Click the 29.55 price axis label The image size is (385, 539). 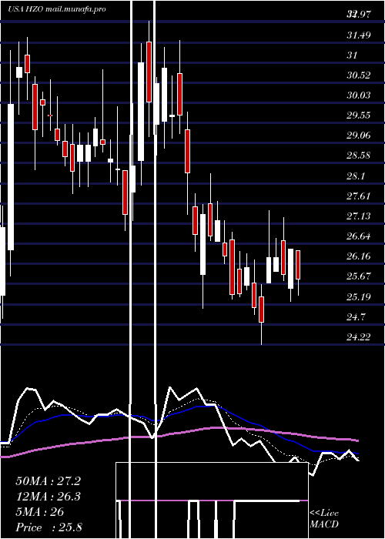pyautogui.click(x=359, y=115)
